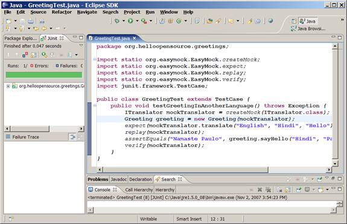This screenshot has height=224, width=347.
Task: Click the New file wizard icon
Action: 8,21
